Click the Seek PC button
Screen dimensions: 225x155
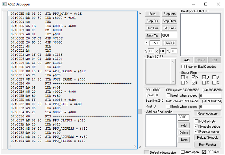169,43
